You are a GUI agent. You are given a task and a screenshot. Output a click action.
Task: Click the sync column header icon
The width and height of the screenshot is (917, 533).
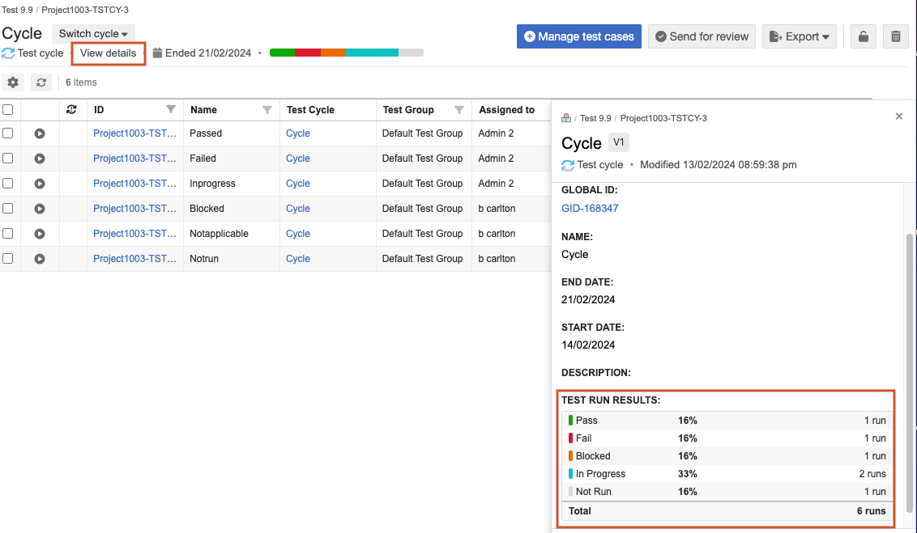[72, 109]
